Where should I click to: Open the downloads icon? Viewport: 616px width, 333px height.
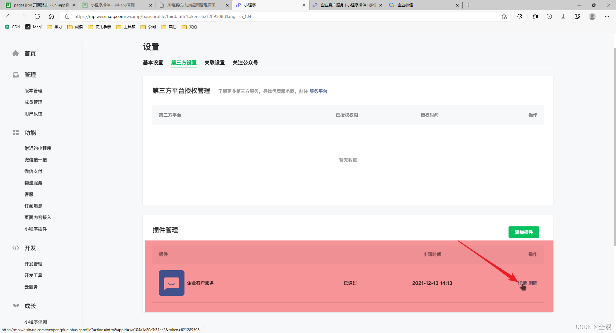[563, 16]
